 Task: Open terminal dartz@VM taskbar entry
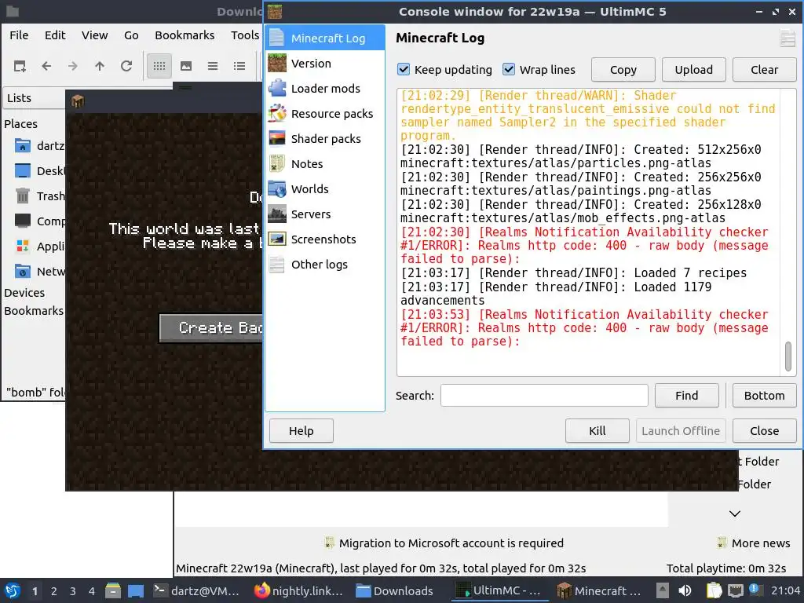click(x=197, y=591)
